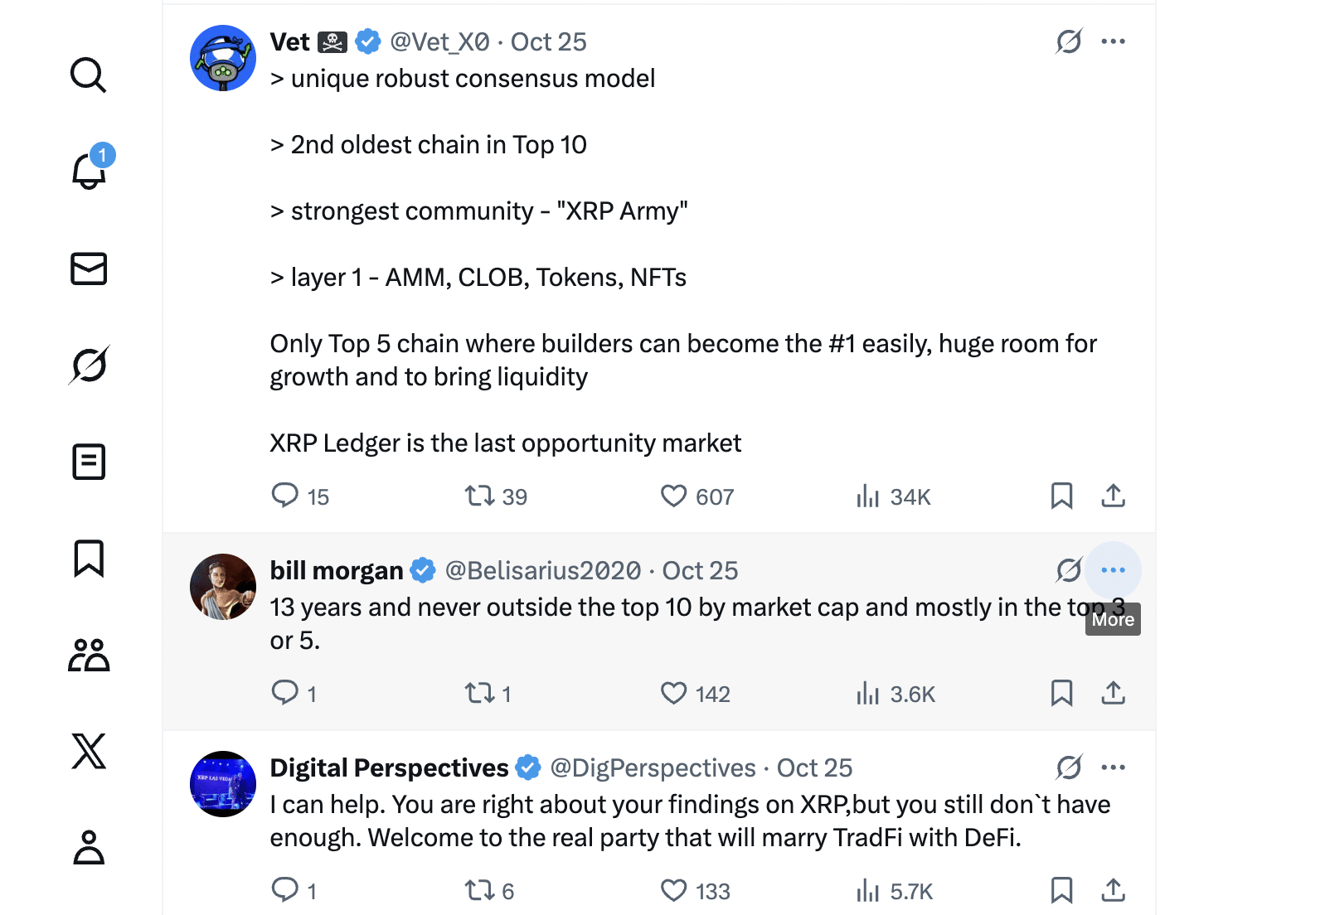Open the More menu on bill morgan's post

click(1114, 570)
